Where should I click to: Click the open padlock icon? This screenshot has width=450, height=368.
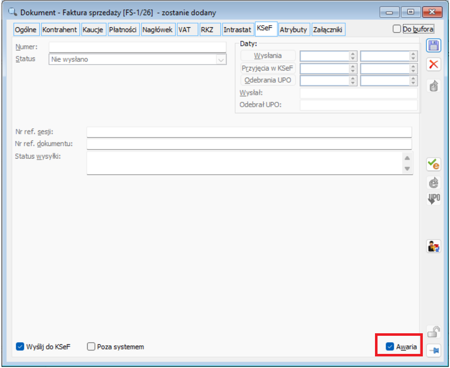click(x=433, y=332)
